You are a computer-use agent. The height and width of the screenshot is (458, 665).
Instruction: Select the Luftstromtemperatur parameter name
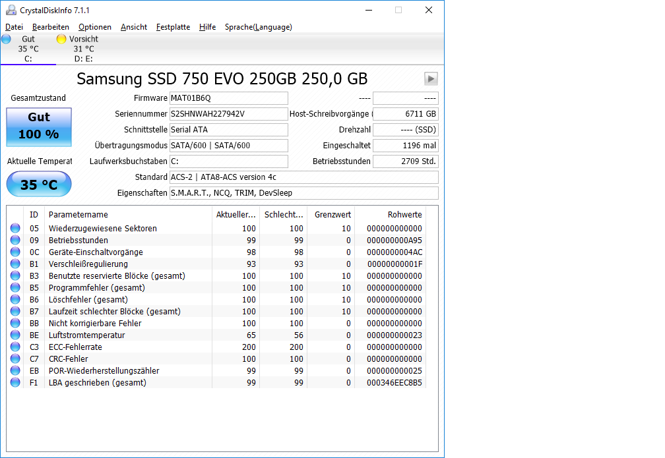(x=87, y=335)
